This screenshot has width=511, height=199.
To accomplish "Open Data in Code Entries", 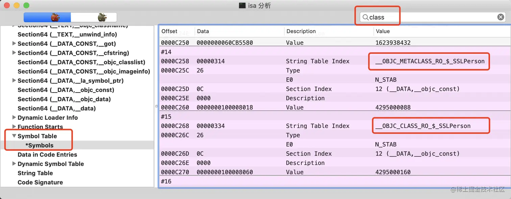I will click(47, 155).
